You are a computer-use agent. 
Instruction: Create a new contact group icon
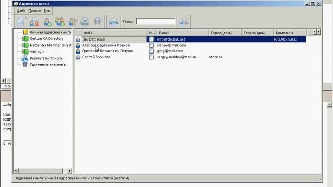[60, 21]
